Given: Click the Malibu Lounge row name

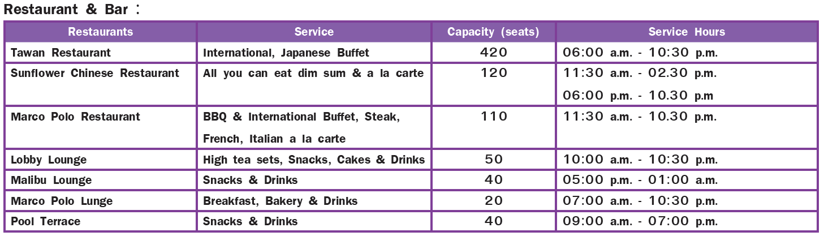Looking at the screenshot, I should tap(51, 180).
